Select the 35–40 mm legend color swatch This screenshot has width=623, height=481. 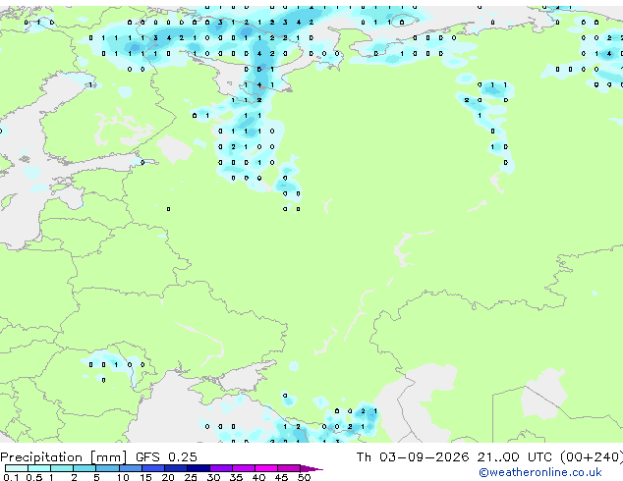[x=244, y=468]
